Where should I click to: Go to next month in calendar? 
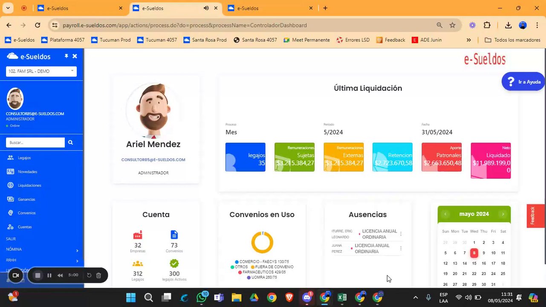(503, 214)
